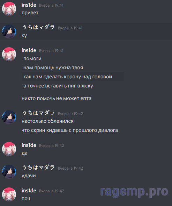Click timestamp Вчера, в 19:42 next to ins1de да
The image size is (172, 206).
[x=52, y=145]
